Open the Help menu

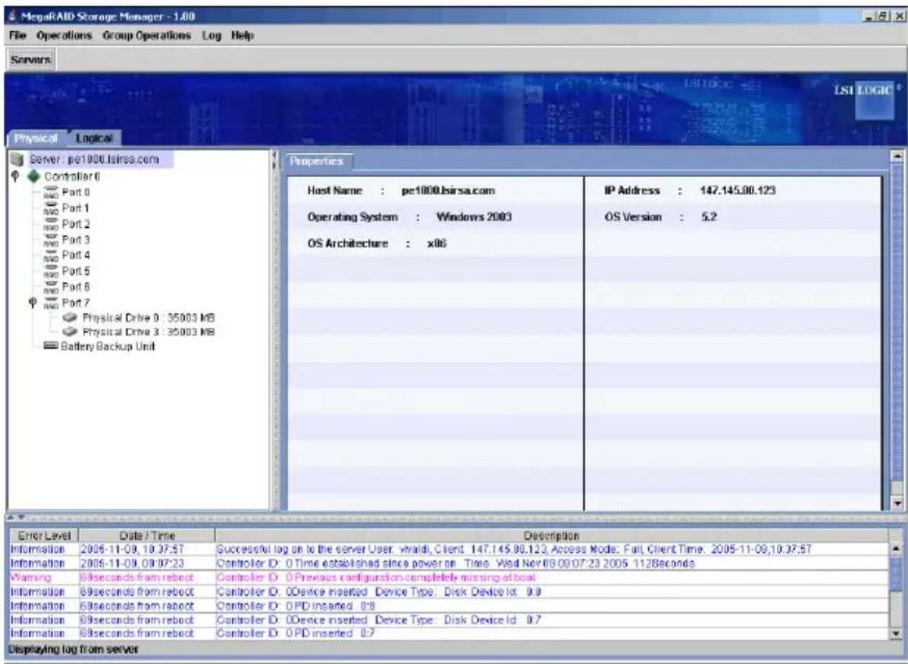click(242, 35)
